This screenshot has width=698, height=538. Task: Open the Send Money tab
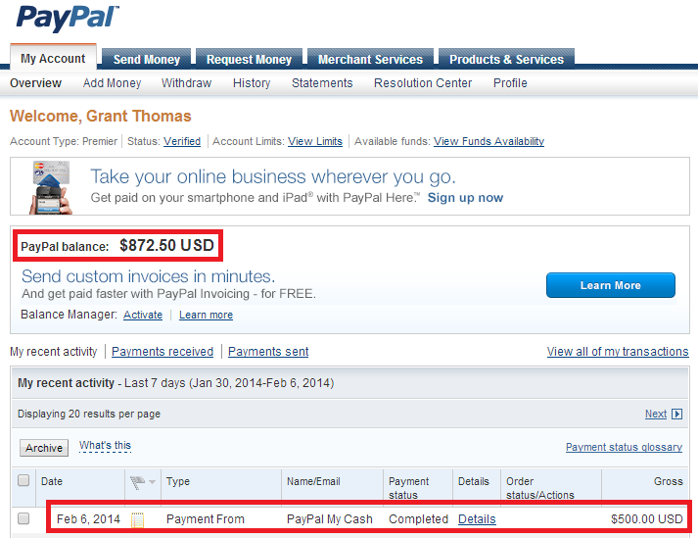coord(147,59)
